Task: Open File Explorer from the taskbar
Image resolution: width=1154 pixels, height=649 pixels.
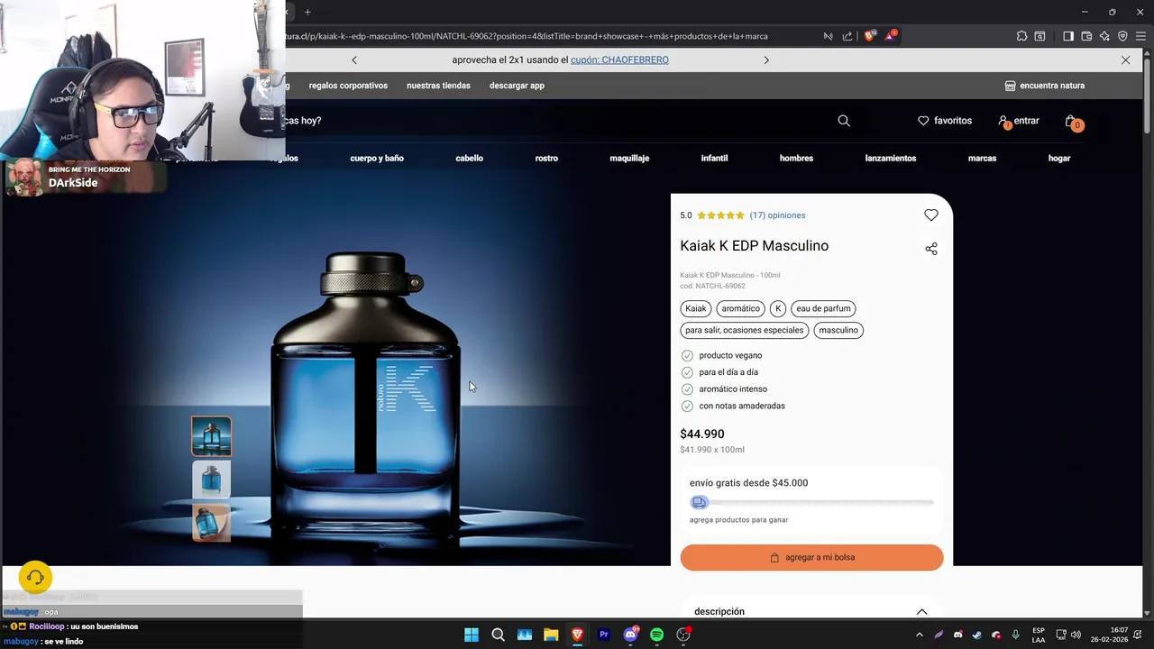Action: [x=551, y=635]
